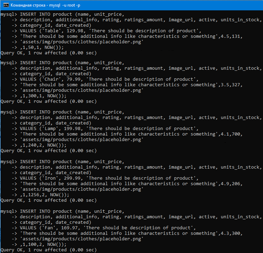Click the 'mysql>' prompt before the Fan insert
263x253 pixels.
click(9, 211)
